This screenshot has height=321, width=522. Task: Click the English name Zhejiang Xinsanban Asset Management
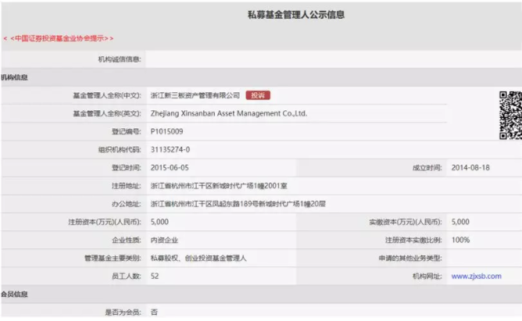coord(228,113)
